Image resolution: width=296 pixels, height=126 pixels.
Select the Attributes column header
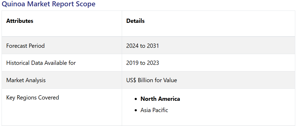point(20,21)
